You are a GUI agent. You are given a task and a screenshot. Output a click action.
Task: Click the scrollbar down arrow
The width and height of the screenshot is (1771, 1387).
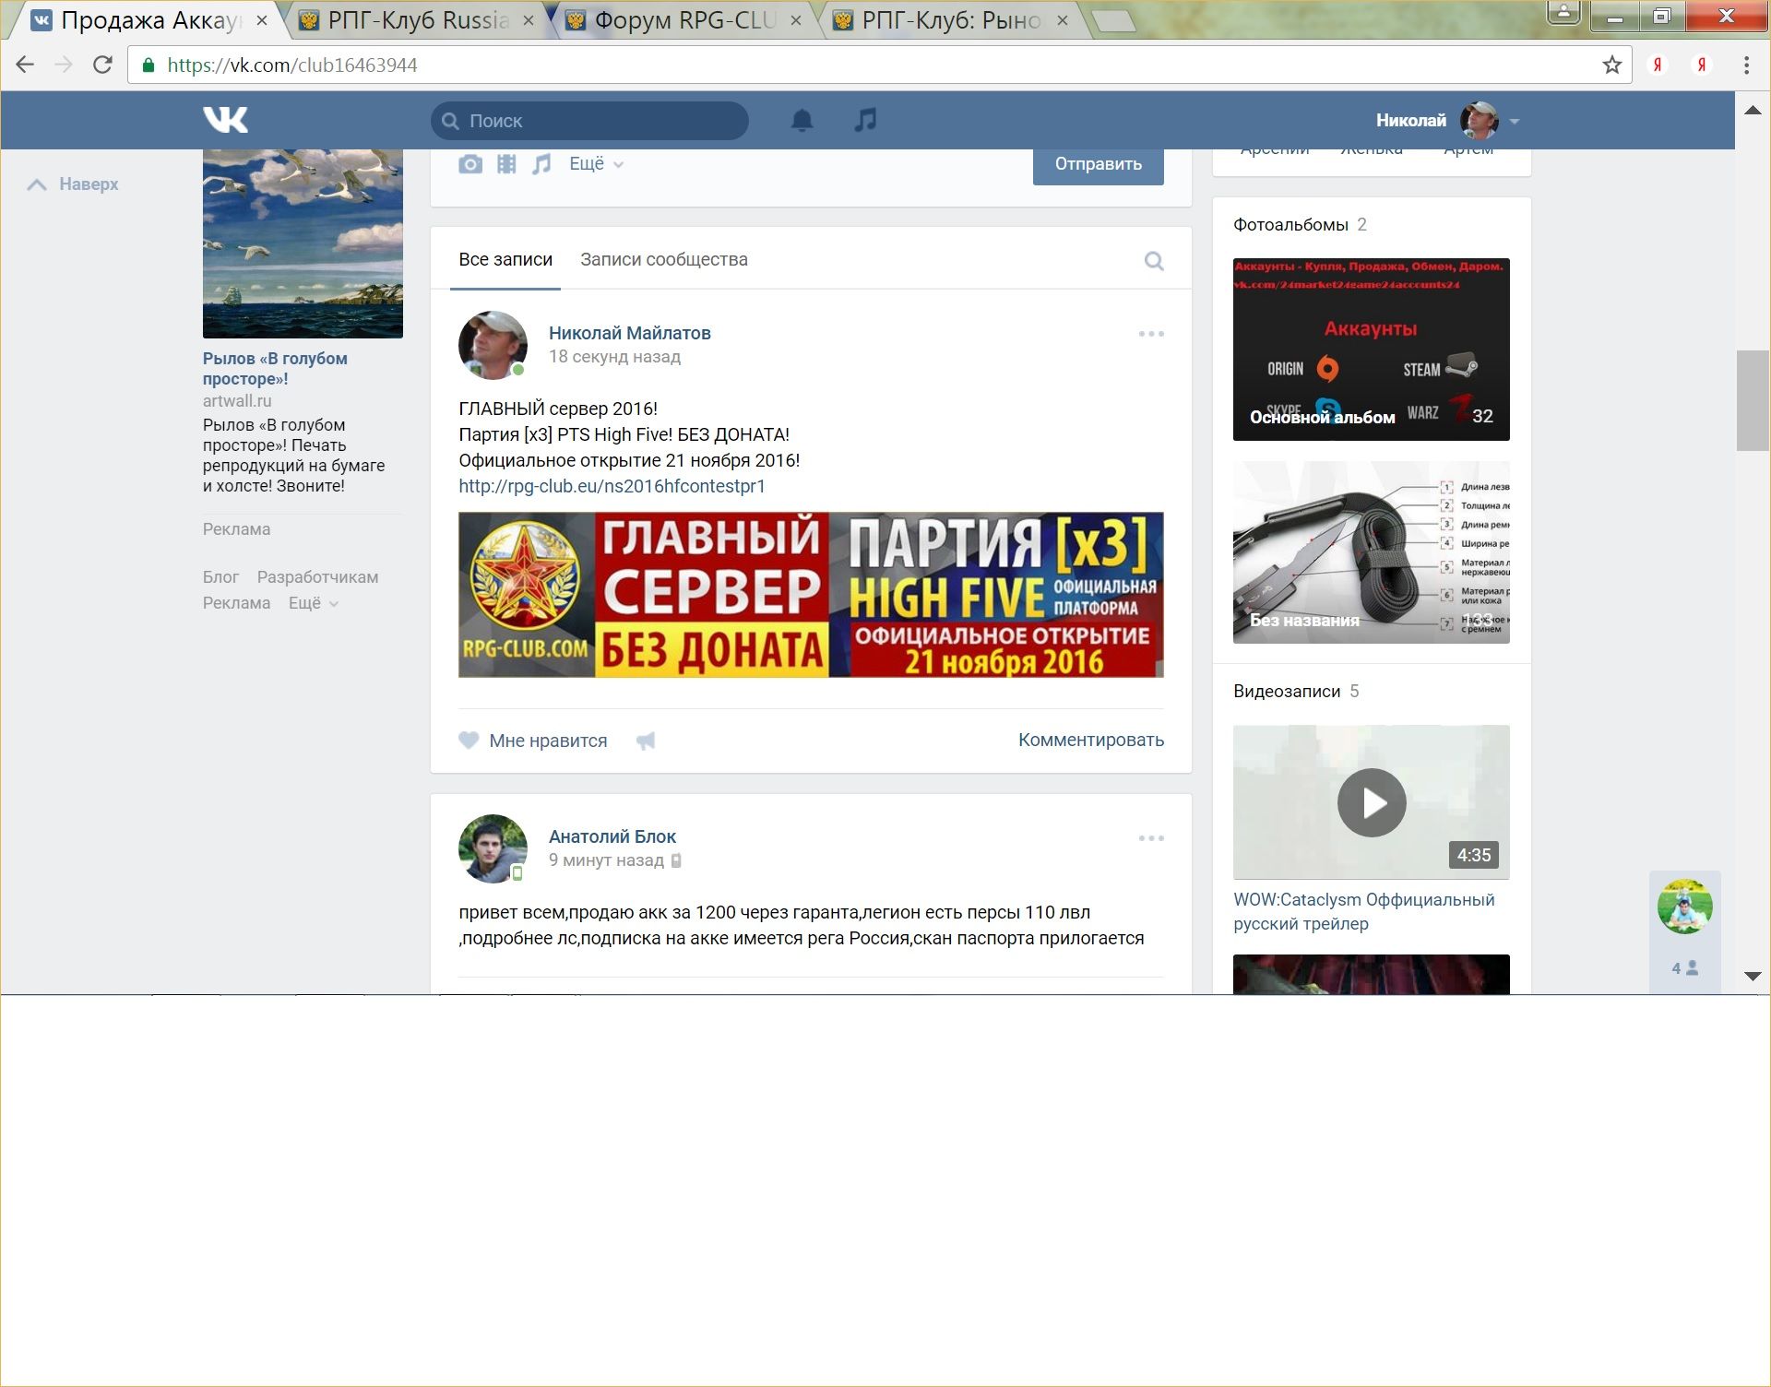[1753, 976]
